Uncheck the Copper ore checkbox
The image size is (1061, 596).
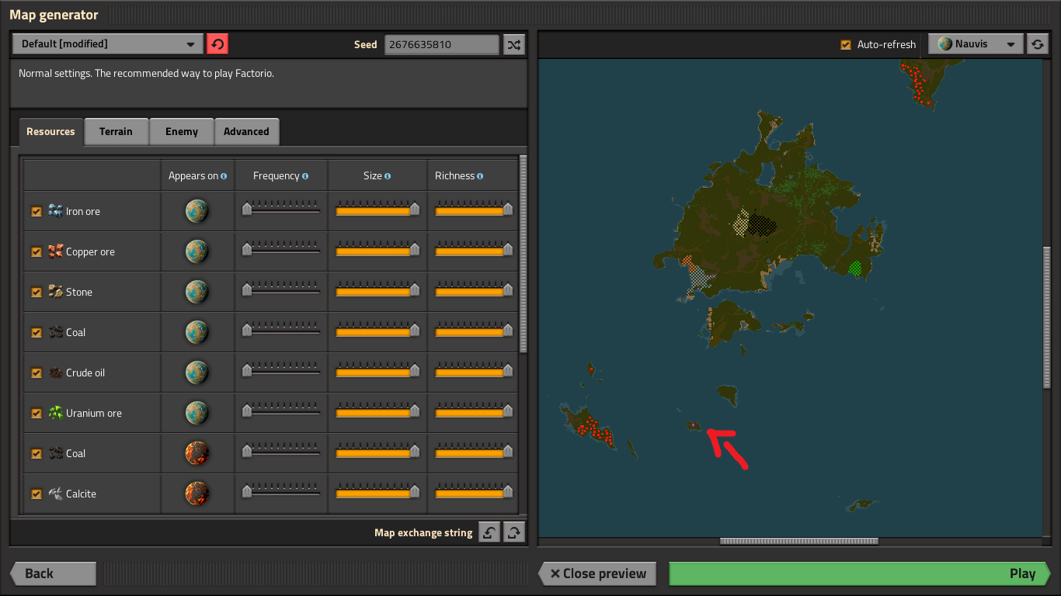pyautogui.click(x=36, y=251)
